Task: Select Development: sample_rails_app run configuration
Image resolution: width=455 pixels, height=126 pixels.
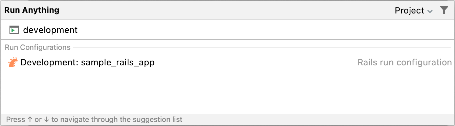Action: coord(227,62)
